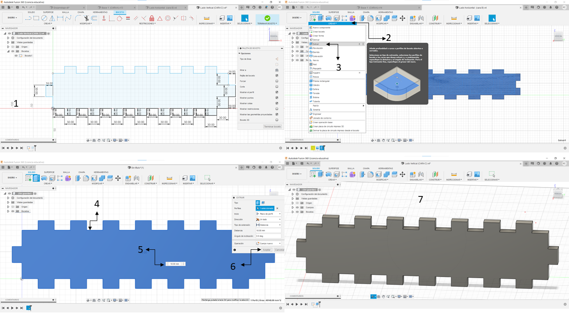Screen dimensions: 569x320
Task: Open the RESTRICCIONES dropdown in the sketch toolbar
Action: [x=147, y=24]
